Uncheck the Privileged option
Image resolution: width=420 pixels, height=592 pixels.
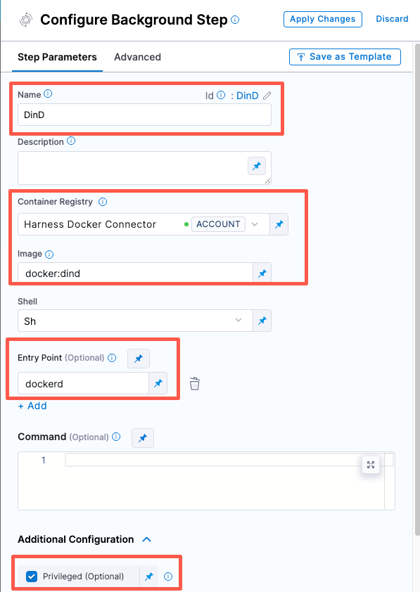coord(31,576)
